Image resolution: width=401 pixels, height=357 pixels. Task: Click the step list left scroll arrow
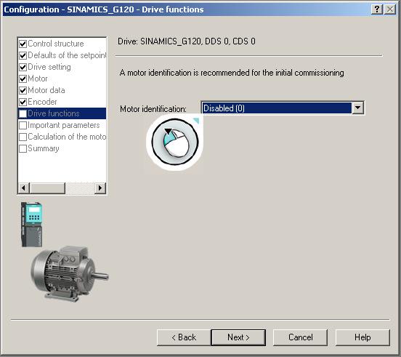tap(23, 188)
